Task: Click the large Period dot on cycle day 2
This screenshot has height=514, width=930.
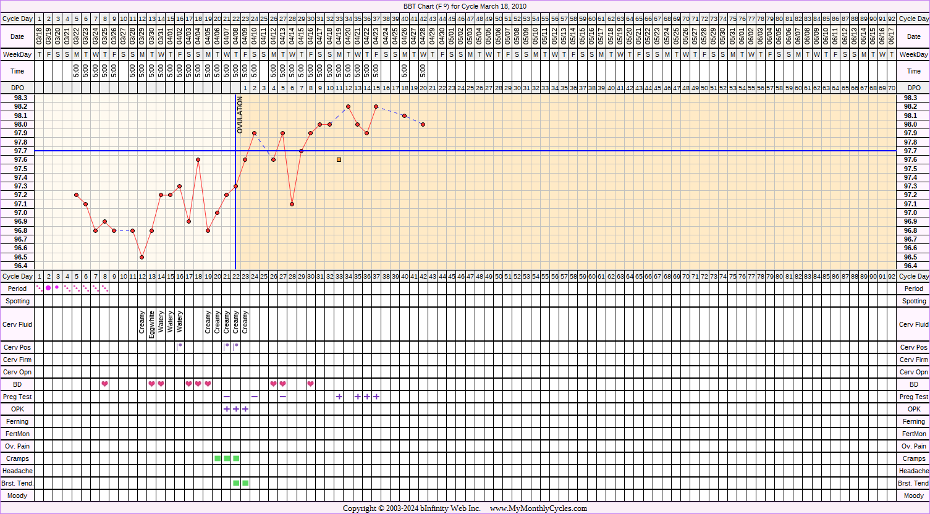Action: point(48,288)
